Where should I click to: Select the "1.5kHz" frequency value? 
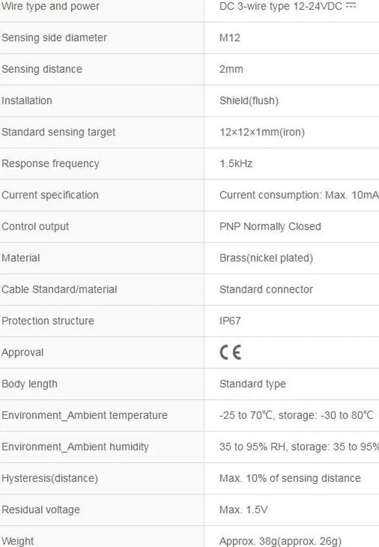point(236,164)
